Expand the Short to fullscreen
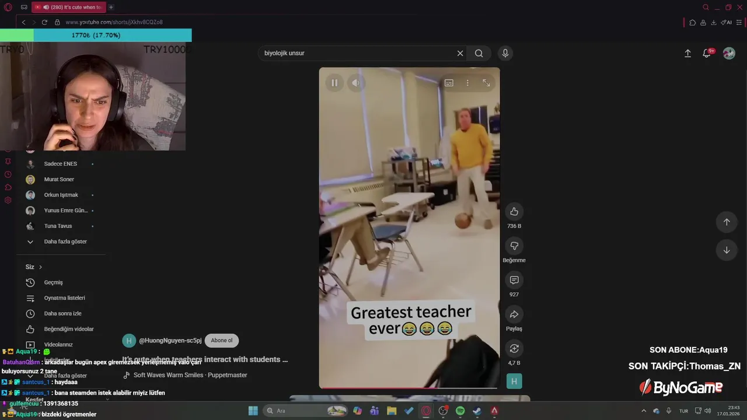Viewport: 747px width, 420px height. (486, 83)
